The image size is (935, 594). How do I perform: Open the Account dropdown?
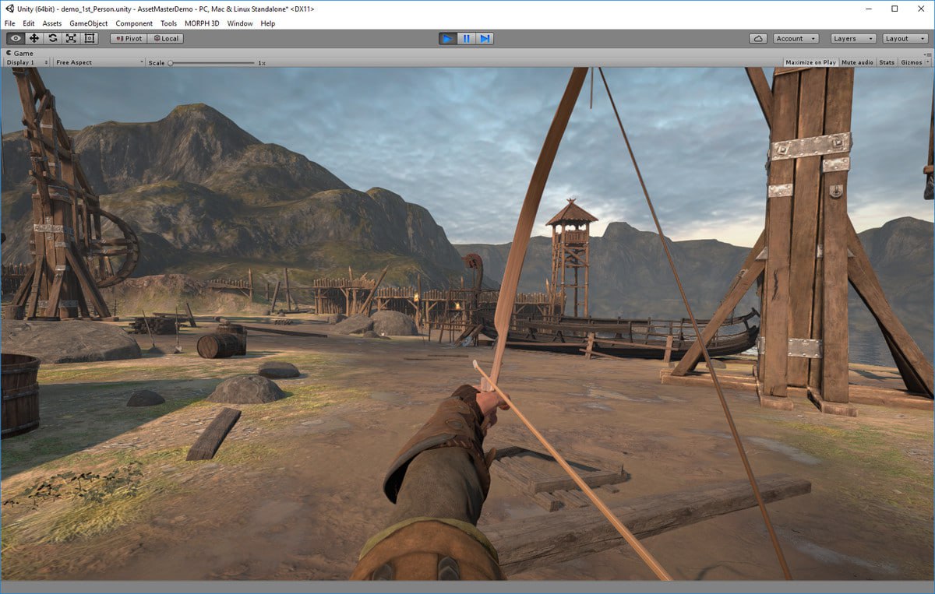pos(795,38)
